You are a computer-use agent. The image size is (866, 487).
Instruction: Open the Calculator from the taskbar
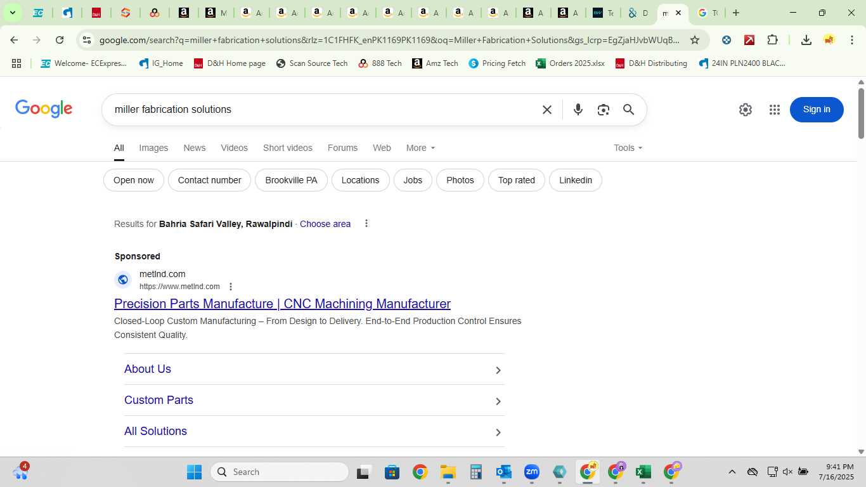(x=475, y=472)
